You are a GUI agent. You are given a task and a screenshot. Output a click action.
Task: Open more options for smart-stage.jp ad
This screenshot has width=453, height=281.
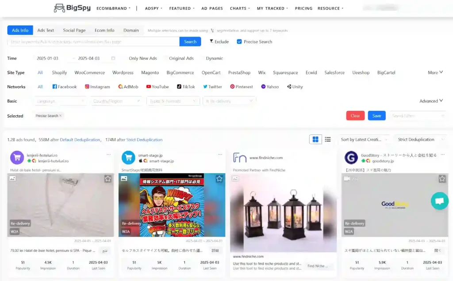tap(220, 155)
